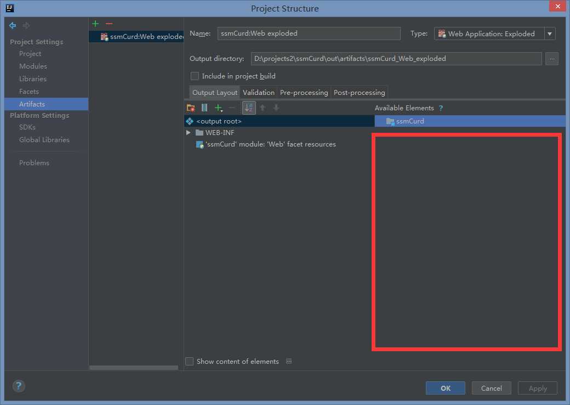This screenshot has width=570, height=405.
Task: Browse output directory with ellipsis button
Action: (552, 59)
